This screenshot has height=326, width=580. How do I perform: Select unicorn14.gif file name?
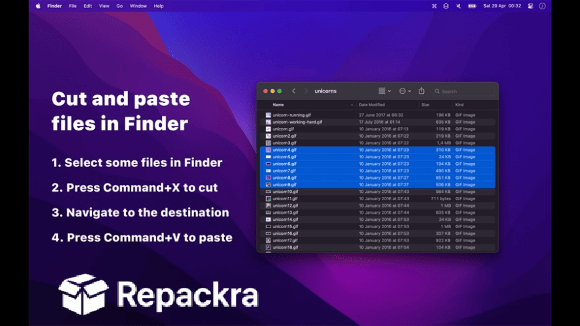point(285,220)
